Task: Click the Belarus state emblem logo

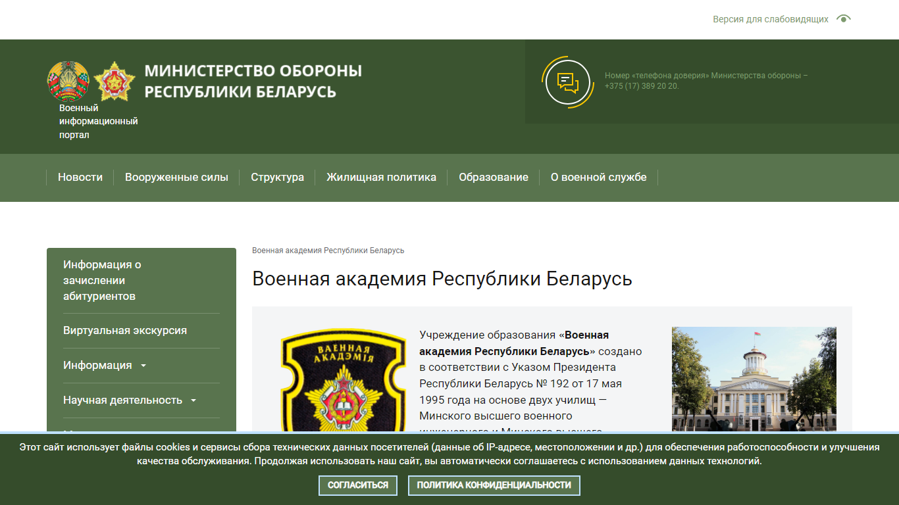Action: point(68,81)
